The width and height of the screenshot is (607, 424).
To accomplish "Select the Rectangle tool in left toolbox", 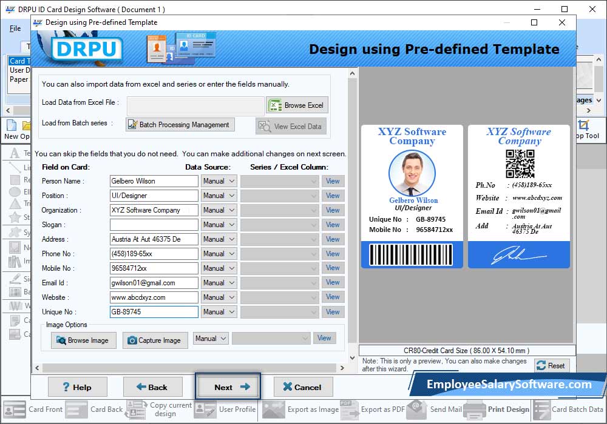I will click(15, 179).
